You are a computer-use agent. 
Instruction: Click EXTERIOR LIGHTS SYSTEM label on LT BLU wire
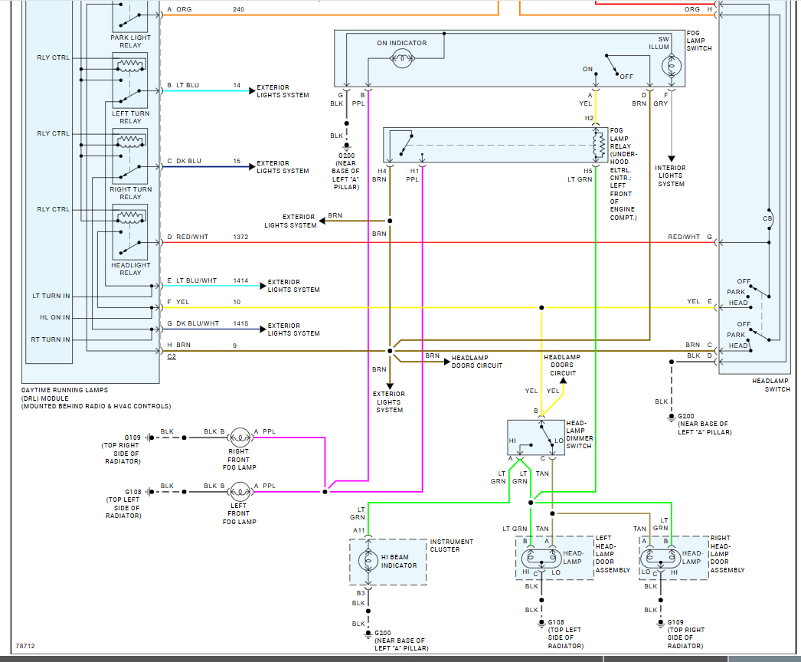(x=283, y=91)
